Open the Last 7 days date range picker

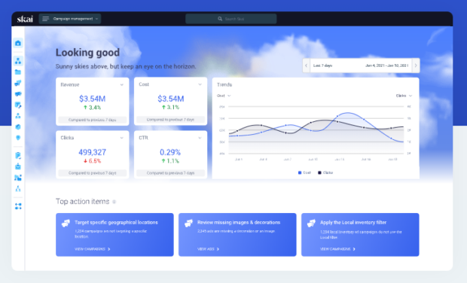pyautogui.click(x=361, y=65)
